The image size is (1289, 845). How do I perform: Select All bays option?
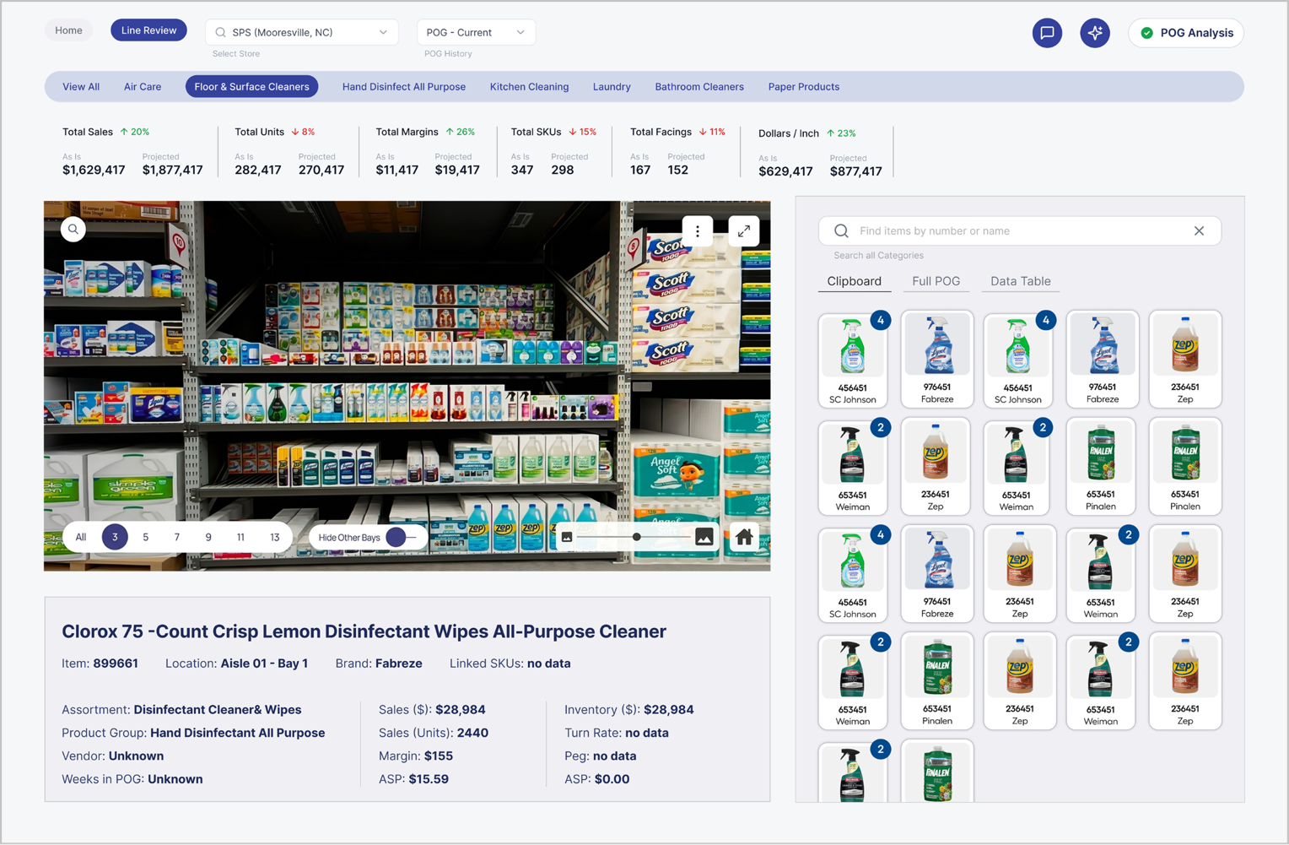click(x=81, y=537)
